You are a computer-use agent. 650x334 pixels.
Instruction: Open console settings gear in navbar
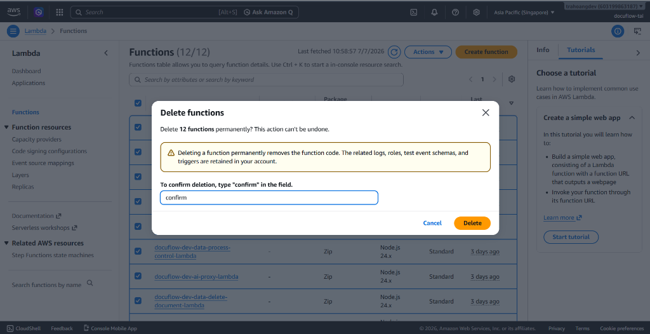tap(476, 12)
